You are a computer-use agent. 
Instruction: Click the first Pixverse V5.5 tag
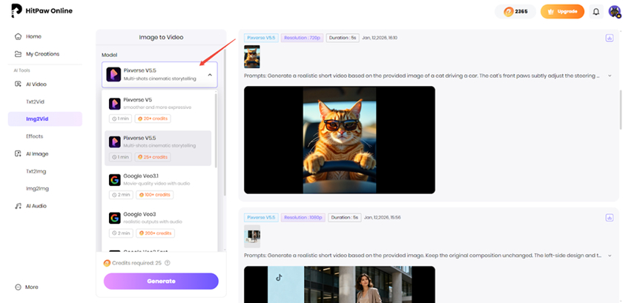coord(261,38)
